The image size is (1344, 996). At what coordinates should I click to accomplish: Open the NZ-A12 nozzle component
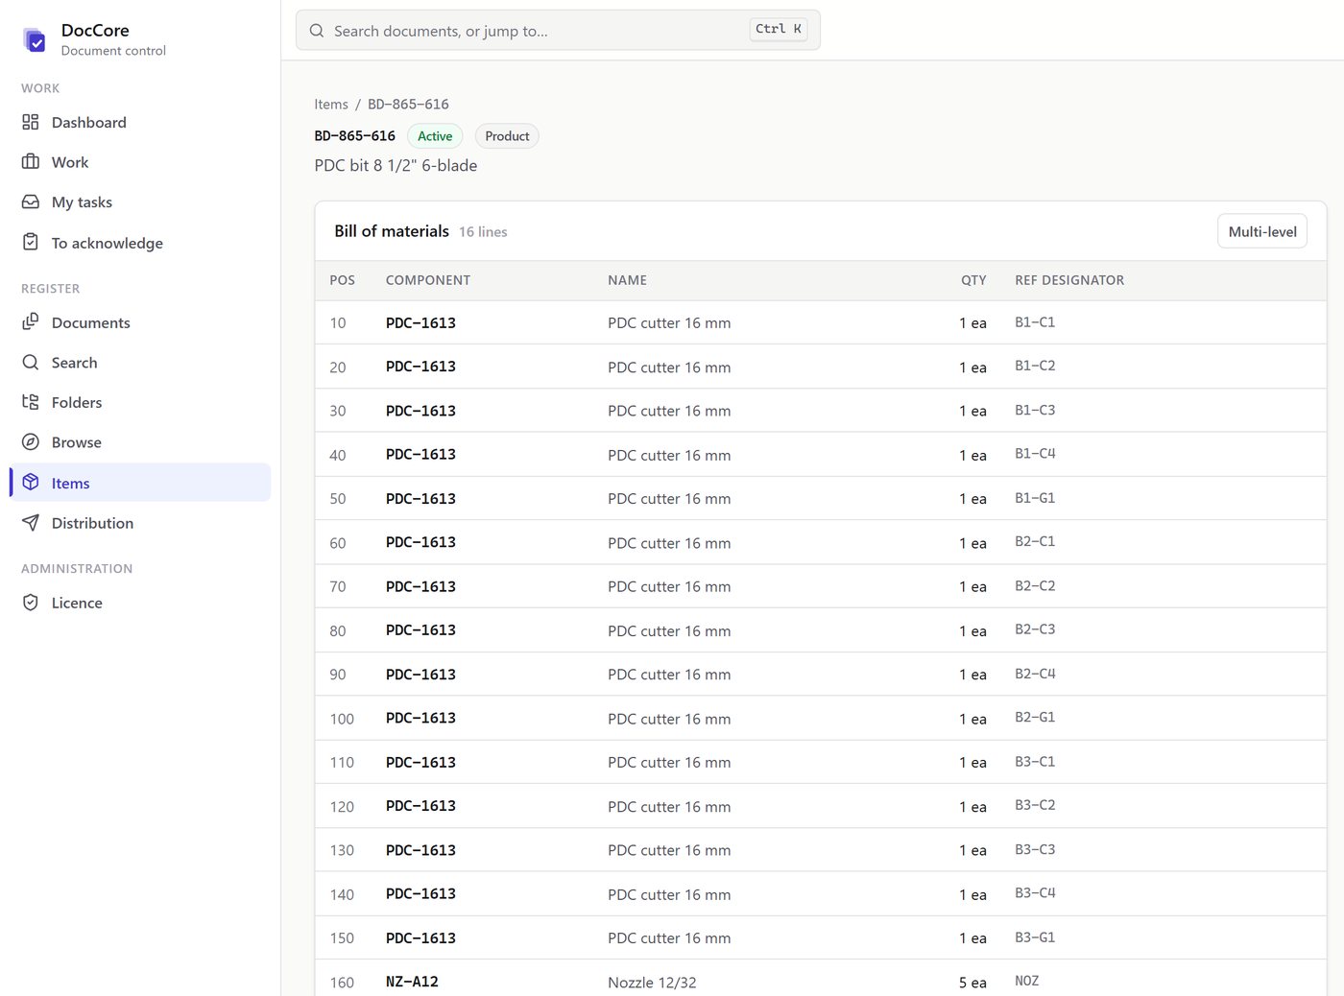pyautogui.click(x=412, y=982)
